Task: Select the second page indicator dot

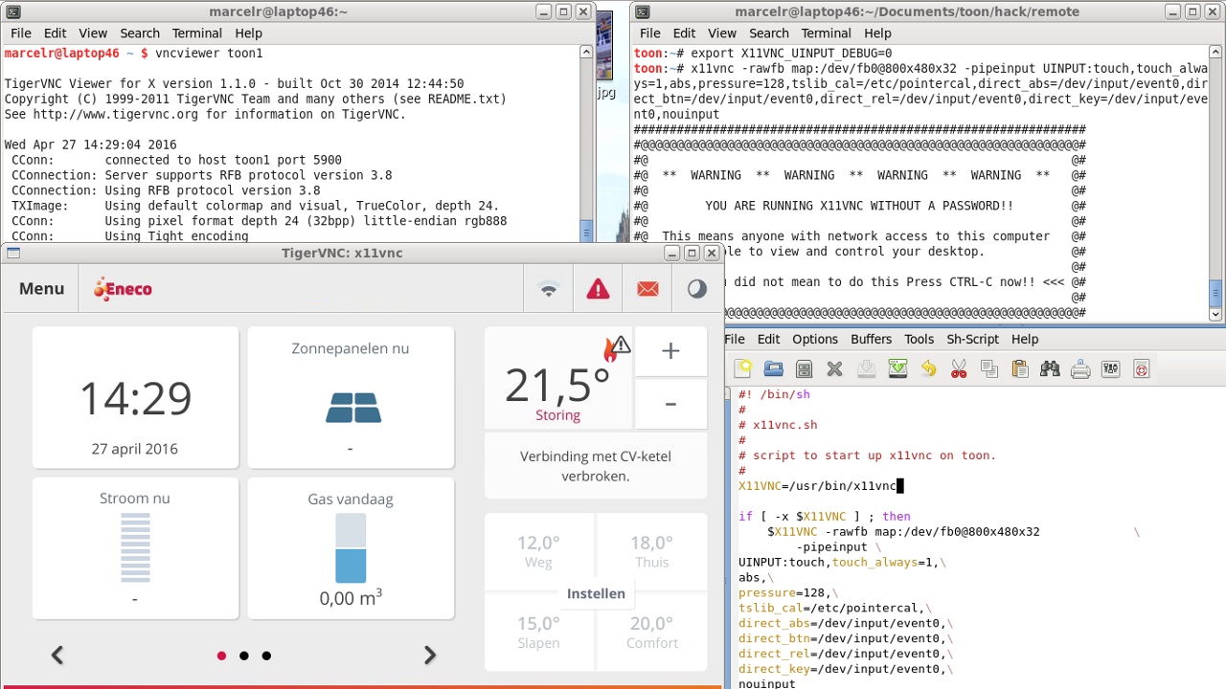Action: (244, 656)
